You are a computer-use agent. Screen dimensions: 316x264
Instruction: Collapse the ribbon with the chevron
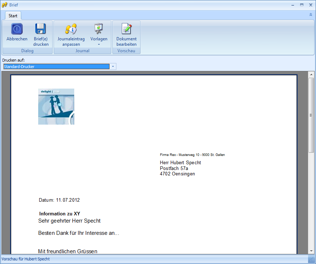(311, 14)
